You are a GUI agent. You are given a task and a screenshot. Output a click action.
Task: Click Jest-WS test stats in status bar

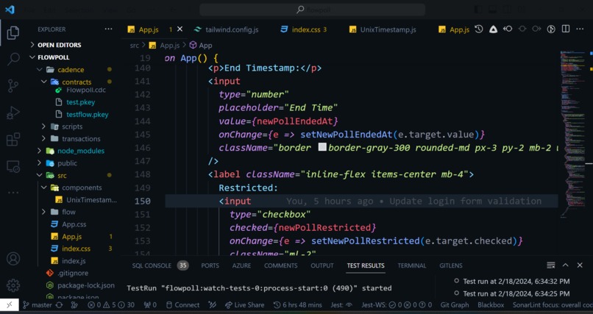pyautogui.click(x=397, y=305)
